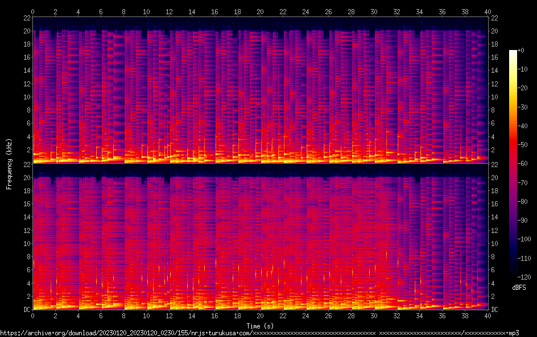Click the center of the lower channel spectrogram
Screen dimensions: 537x337
[260, 236]
